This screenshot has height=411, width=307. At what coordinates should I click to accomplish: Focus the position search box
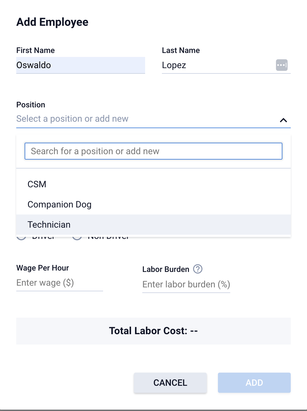pos(153,151)
